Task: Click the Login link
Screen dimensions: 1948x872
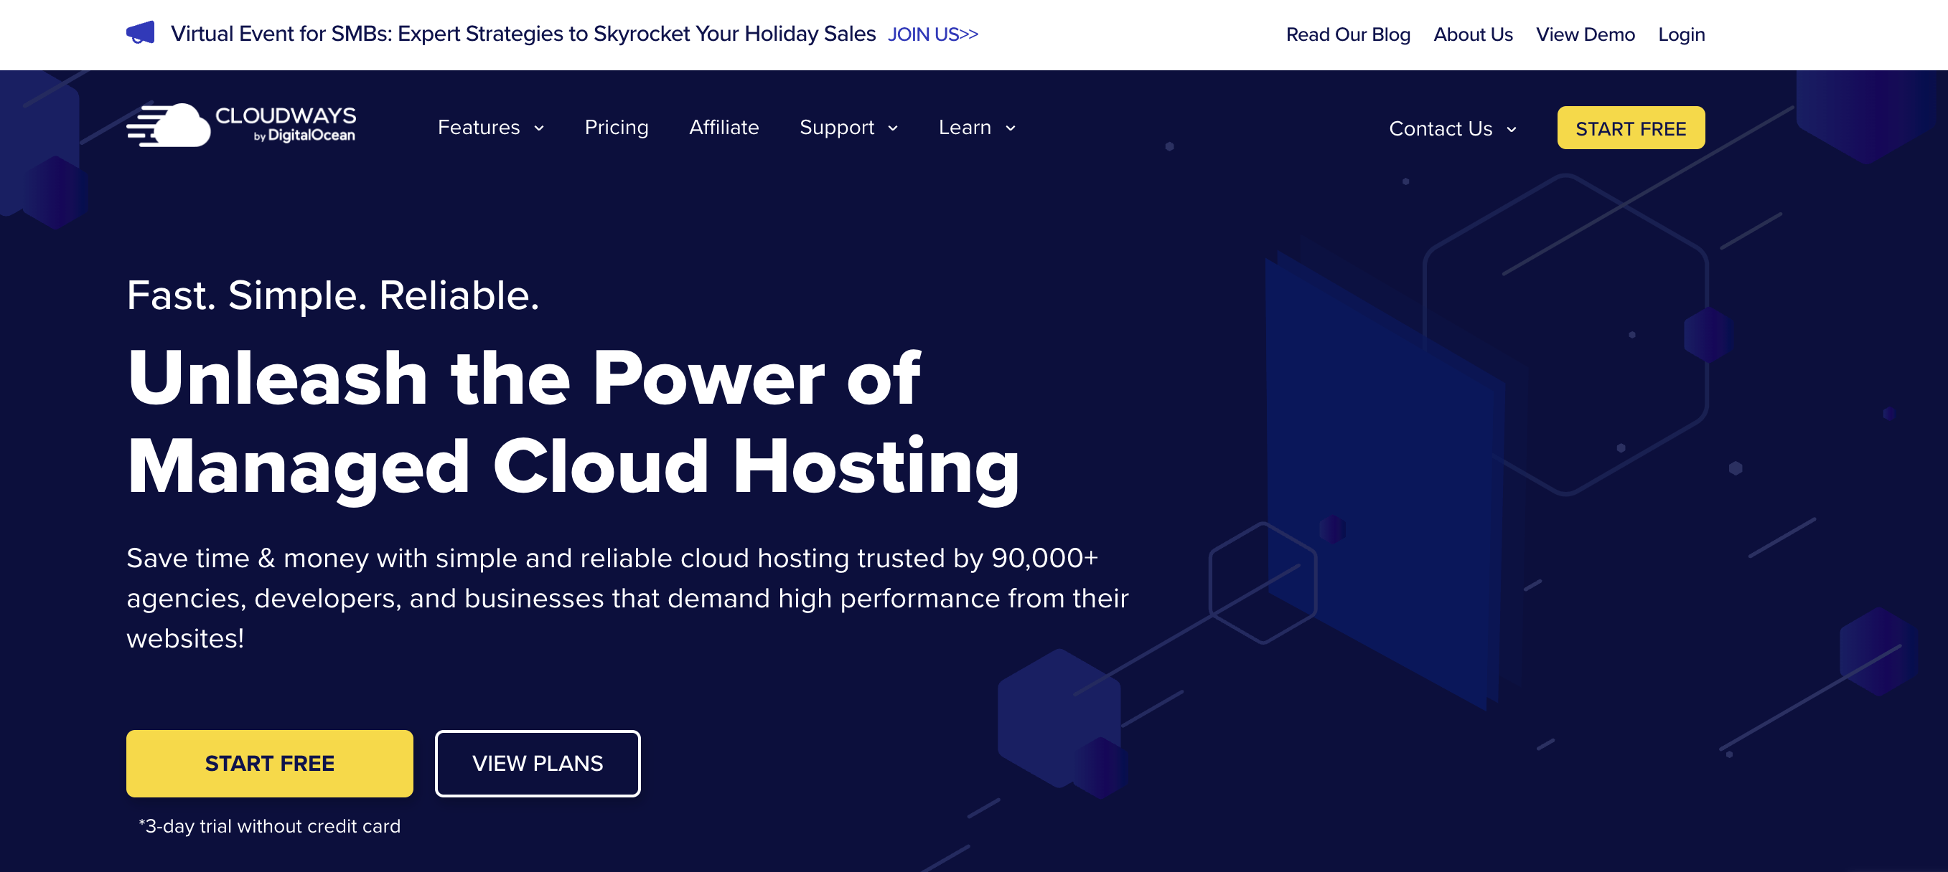Action: (1681, 34)
